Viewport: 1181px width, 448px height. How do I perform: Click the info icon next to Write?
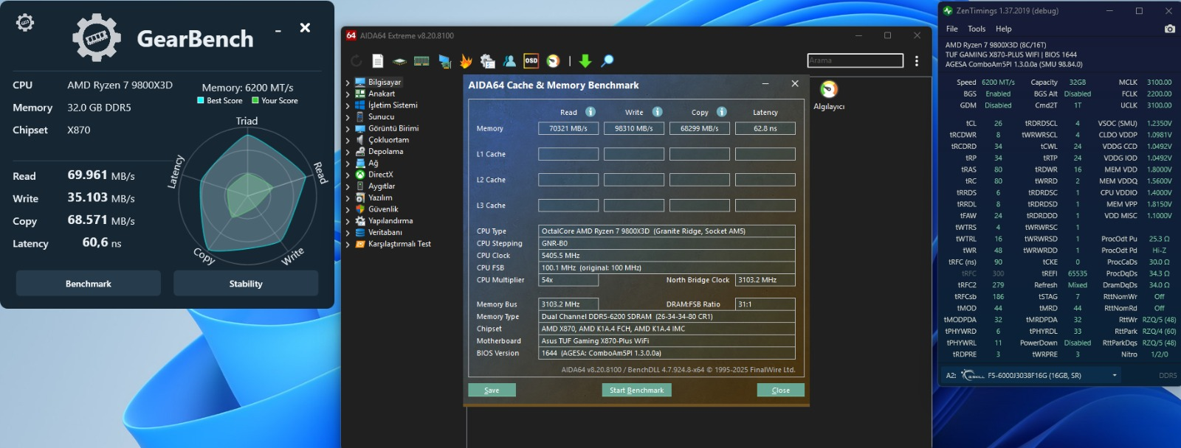click(x=657, y=112)
